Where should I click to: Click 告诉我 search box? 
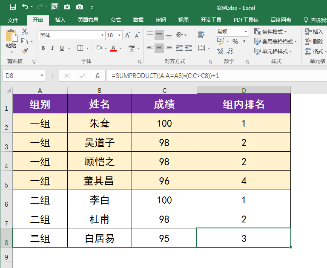(315, 20)
